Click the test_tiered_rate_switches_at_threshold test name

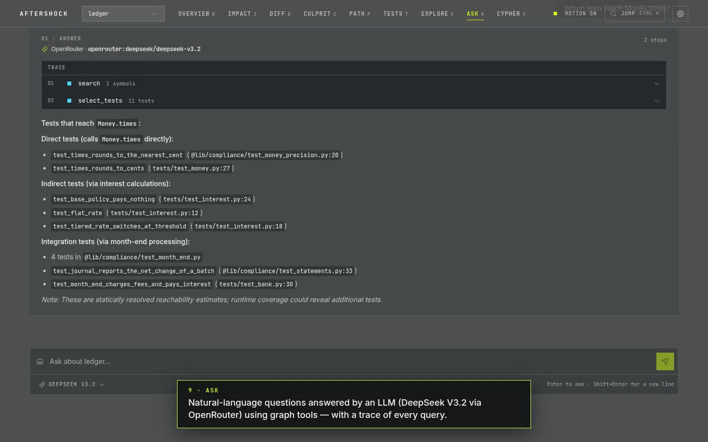coord(119,226)
